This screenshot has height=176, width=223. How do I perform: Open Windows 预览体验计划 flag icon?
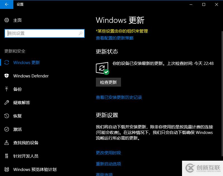(7, 169)
